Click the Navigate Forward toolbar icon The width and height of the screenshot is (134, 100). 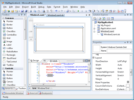pos(73,11)
